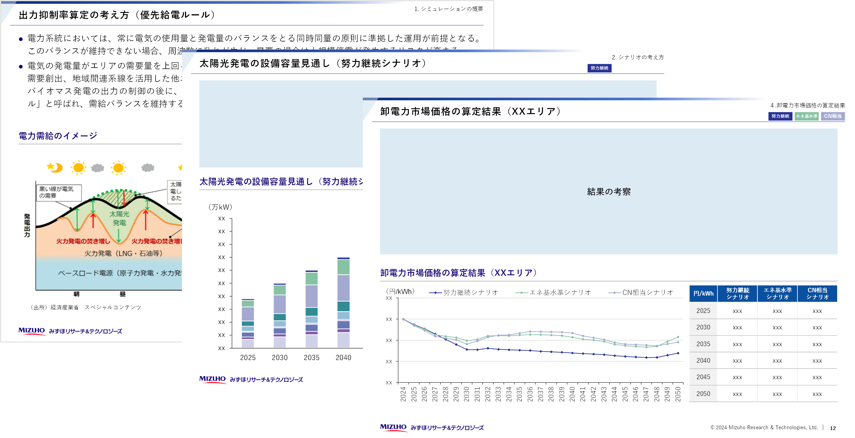Screen dimensions: 855x438
Task: Click the 円/kWh table header cell
Action: [703, 293]
